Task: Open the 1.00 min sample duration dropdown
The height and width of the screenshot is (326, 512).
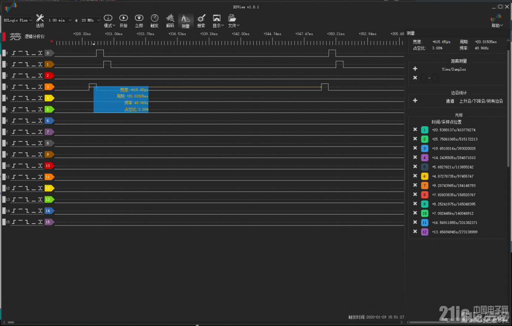Action: [x=60, y=20]
